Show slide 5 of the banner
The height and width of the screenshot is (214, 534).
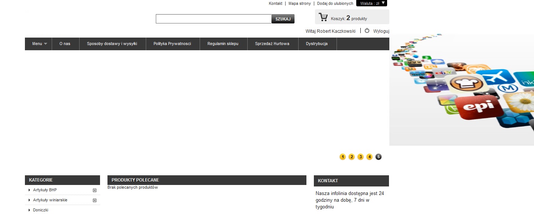379,157
